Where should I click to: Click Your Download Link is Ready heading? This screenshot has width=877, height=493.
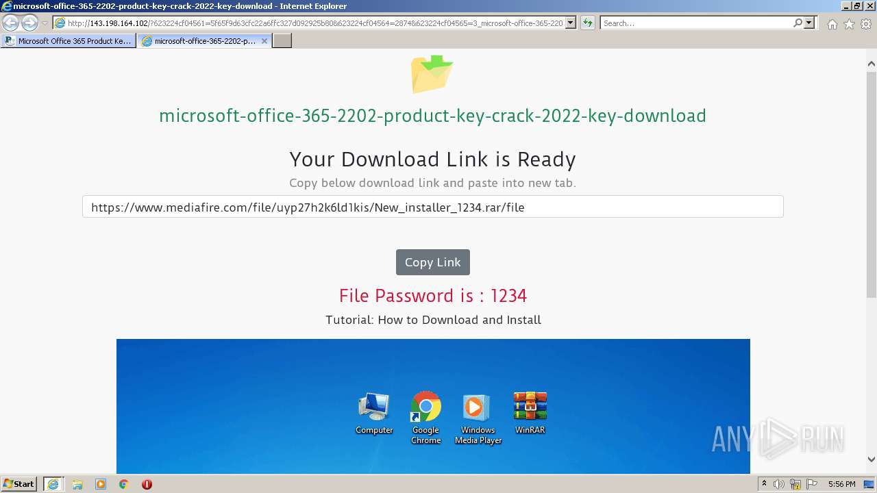point(432,159)
